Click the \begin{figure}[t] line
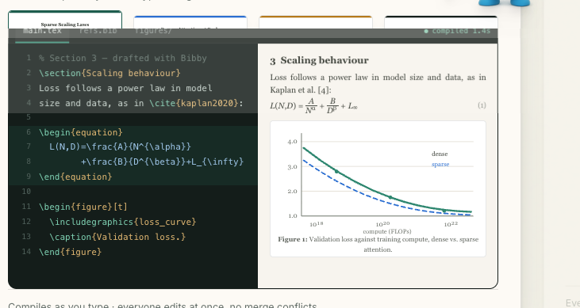 tap(83, 207)
